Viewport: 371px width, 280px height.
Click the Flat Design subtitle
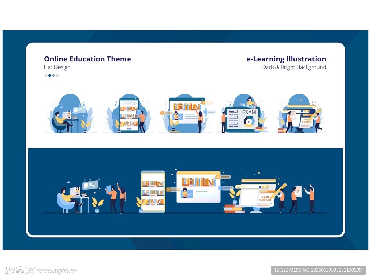point(57,67)
